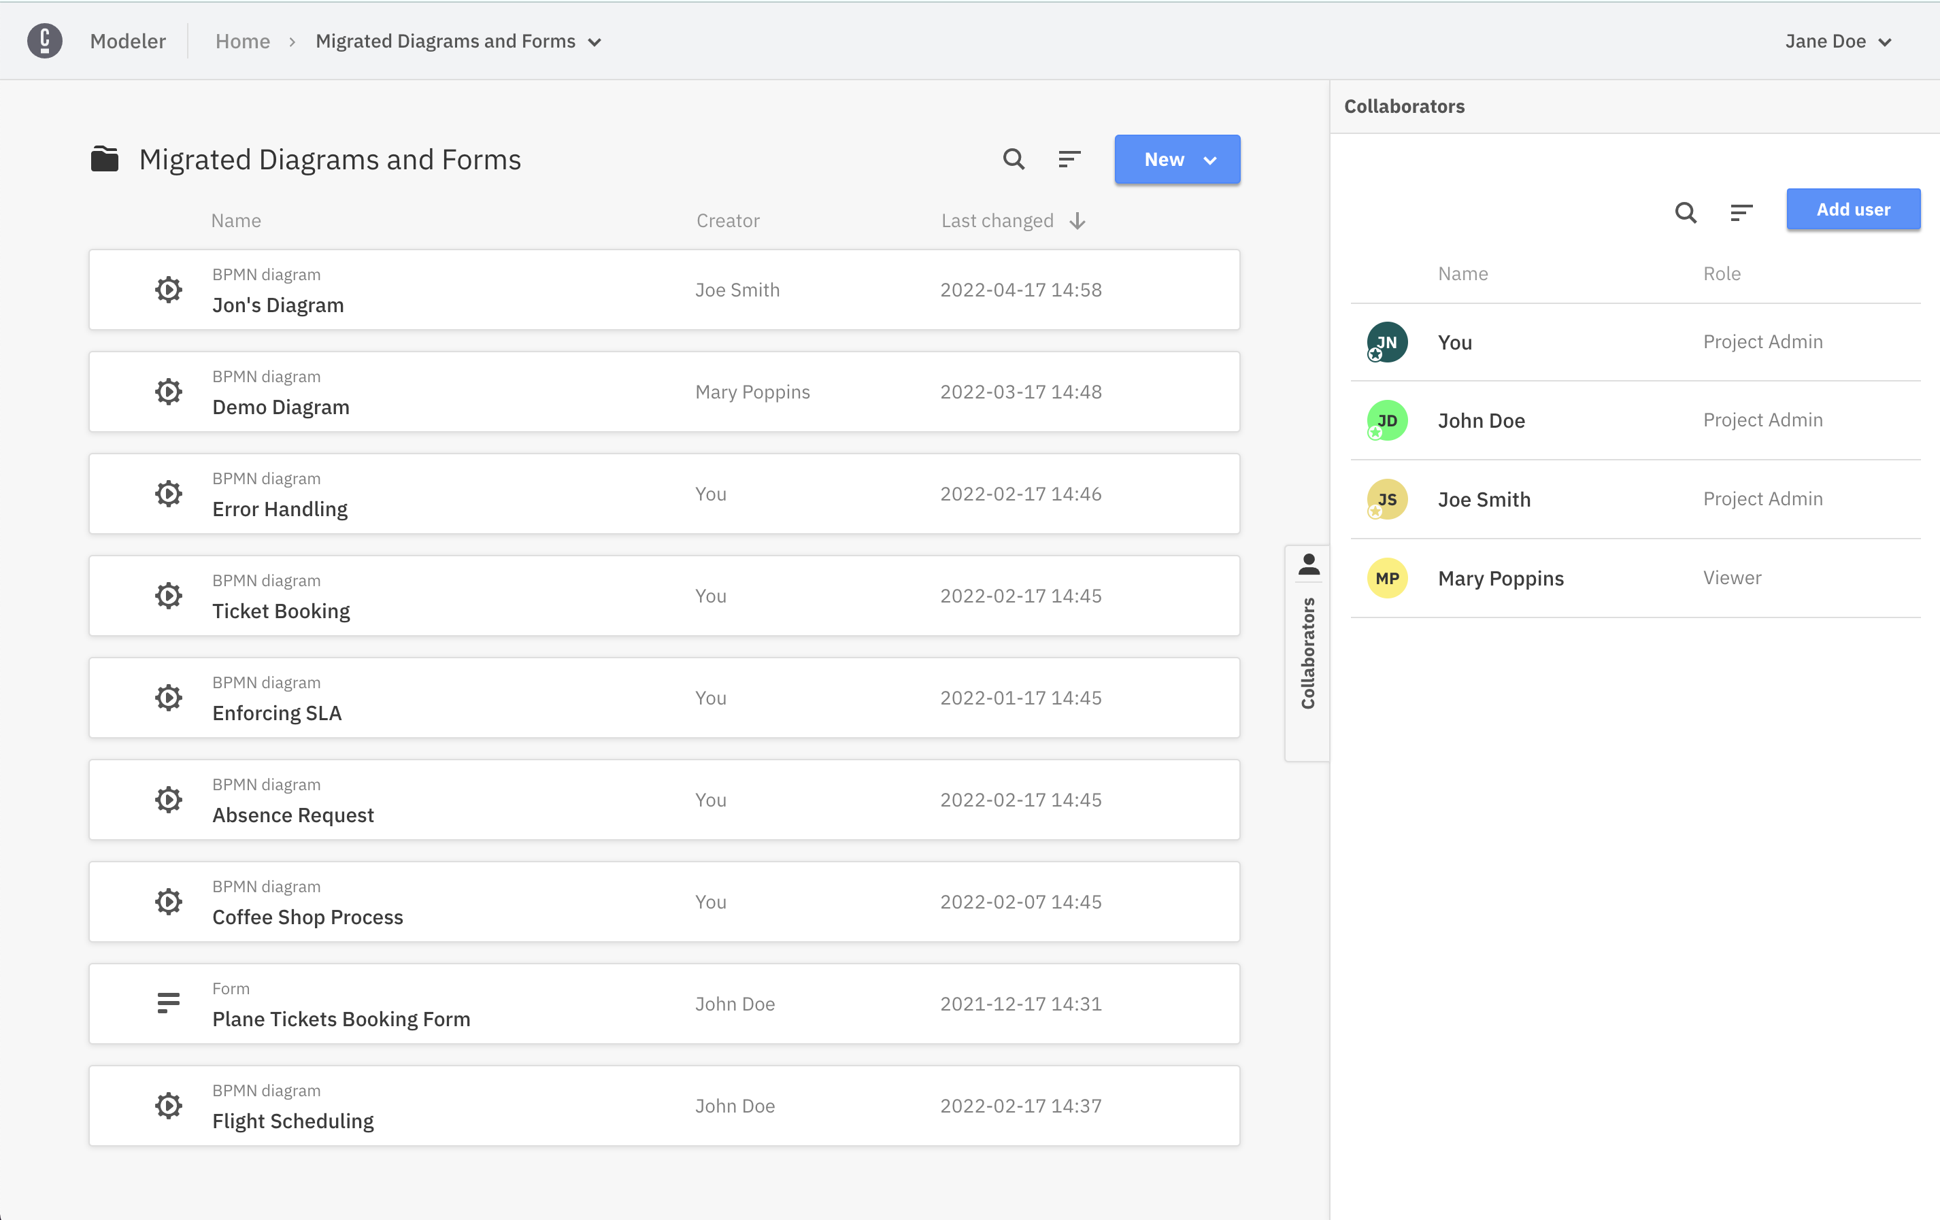Click the search icon in Collaborators panel
The width and height of the screenshot is (1940, 1220).
[x=1686, y=209]
